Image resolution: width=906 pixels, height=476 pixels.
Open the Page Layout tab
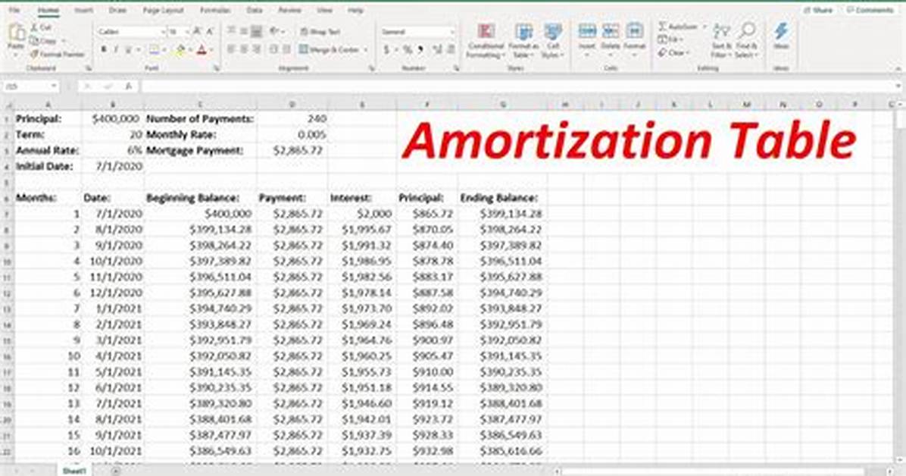(x=164, y=11)
